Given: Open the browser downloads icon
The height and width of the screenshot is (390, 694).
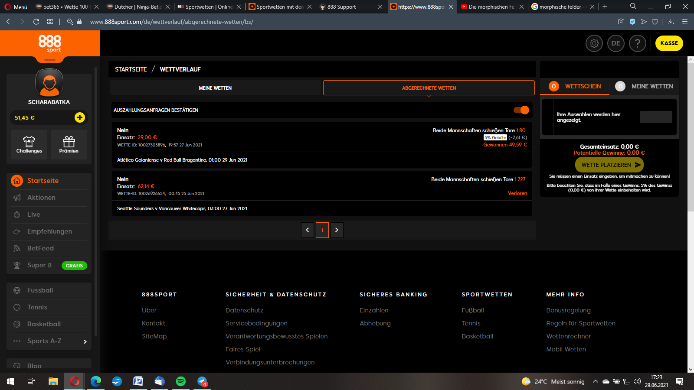Looking at the screenshot, I should pyautogui.click(x=671, y=22).
